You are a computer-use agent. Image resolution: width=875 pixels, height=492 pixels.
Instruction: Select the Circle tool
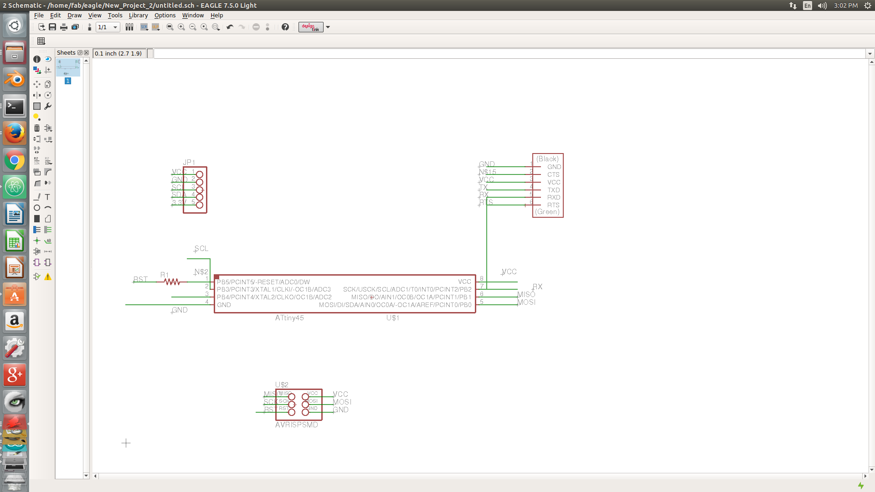point(37,208)
